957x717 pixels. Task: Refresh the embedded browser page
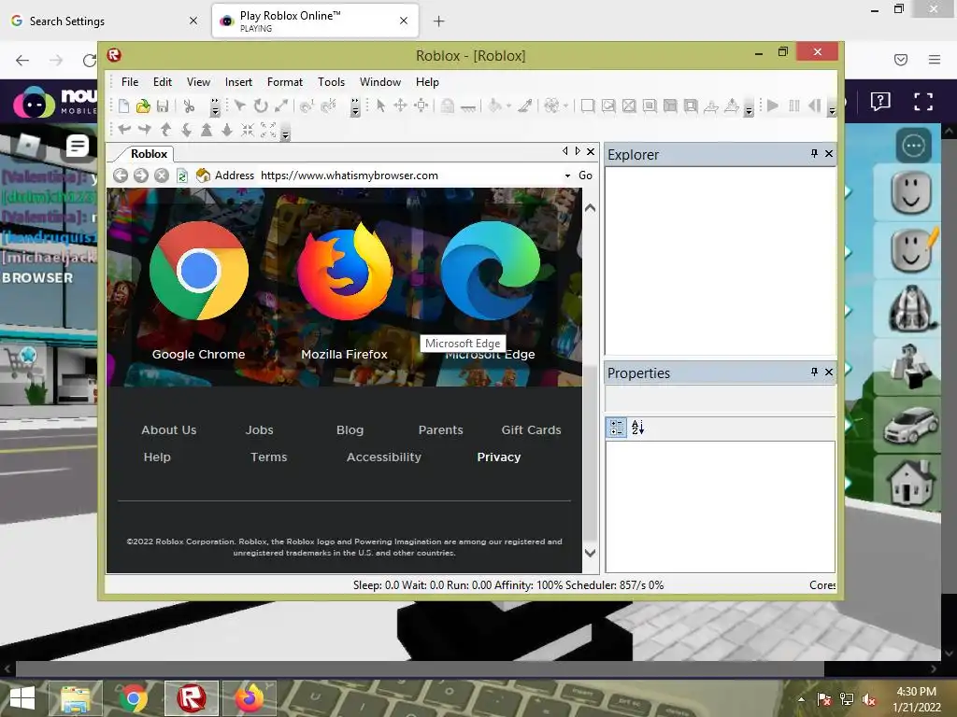[182, 176]
